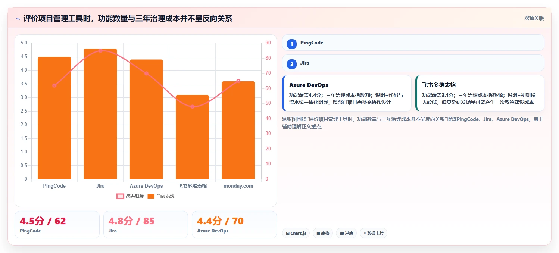This screenshot has width=559, height=253.
Task: Open the Azure DevOps detail card
Action: (347, 93)
